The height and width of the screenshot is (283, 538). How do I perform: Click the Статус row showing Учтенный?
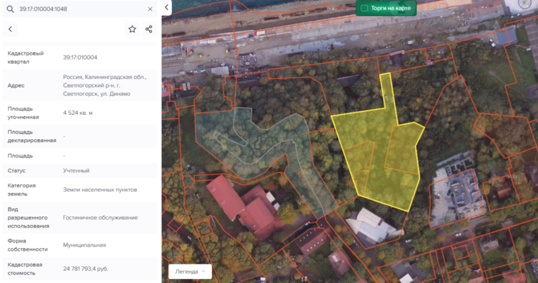click(x=76, y=171)
